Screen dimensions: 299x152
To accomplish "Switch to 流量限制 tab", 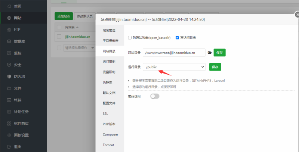I will click(110, 72).
